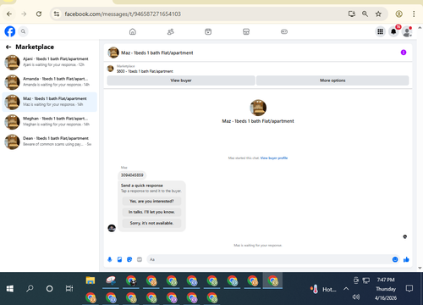The image size is (423, 305).
Task: Expand the account profile dropdown
Action: click(407, 31)
